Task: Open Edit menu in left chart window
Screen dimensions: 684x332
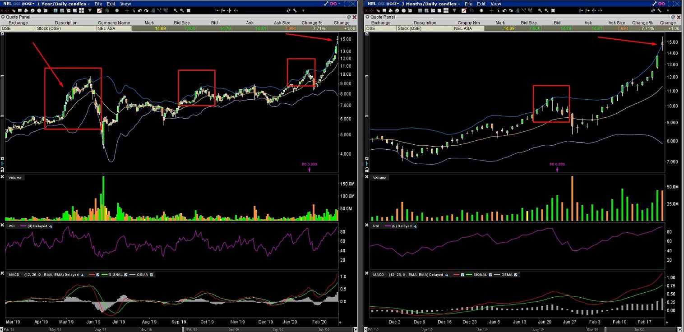Action: pos(111,4)
